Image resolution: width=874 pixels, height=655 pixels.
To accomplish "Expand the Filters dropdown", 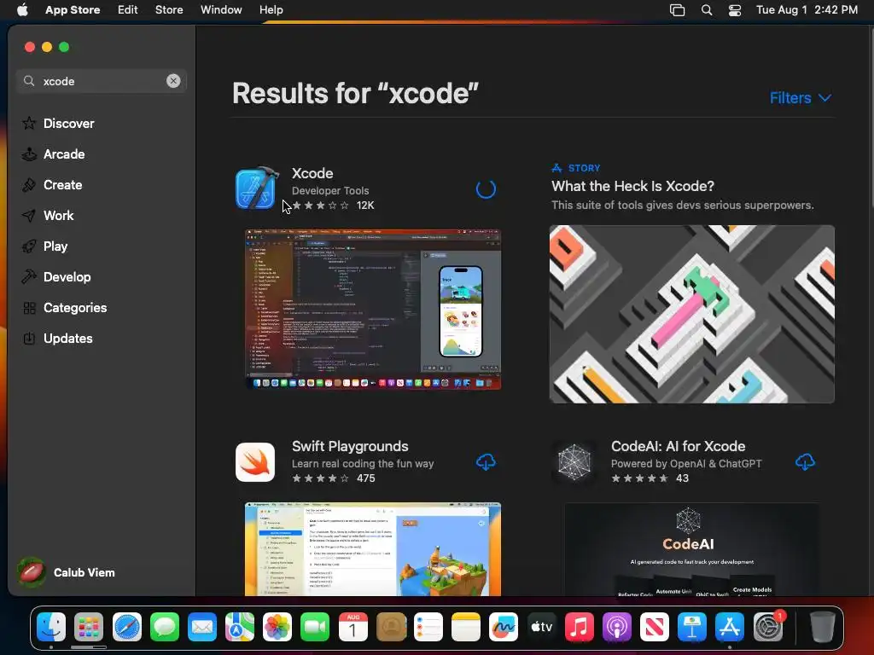I will (x=801, y=98).
